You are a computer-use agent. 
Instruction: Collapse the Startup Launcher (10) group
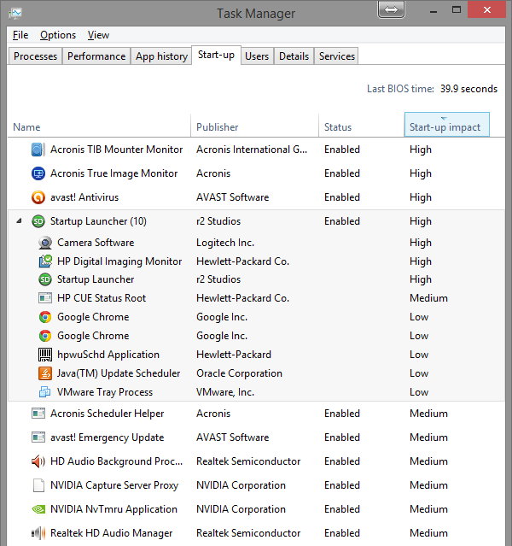coord(19,220)
